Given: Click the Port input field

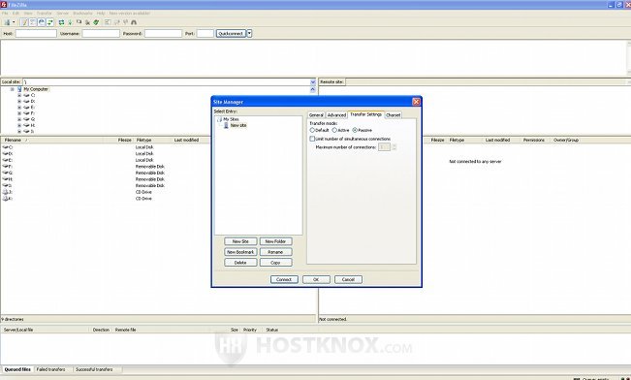Looking at the screenshot, I should coord(205,33).
